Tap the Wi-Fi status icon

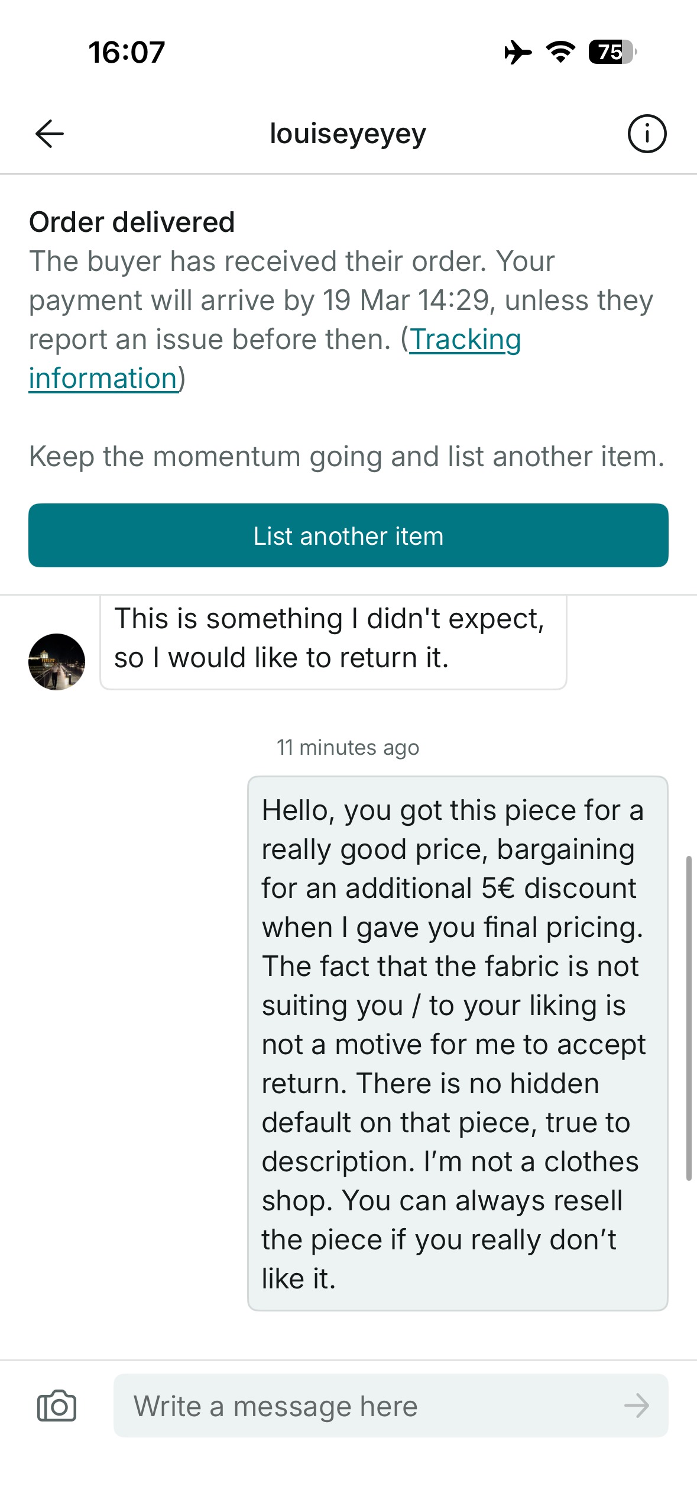coord(560,52)
